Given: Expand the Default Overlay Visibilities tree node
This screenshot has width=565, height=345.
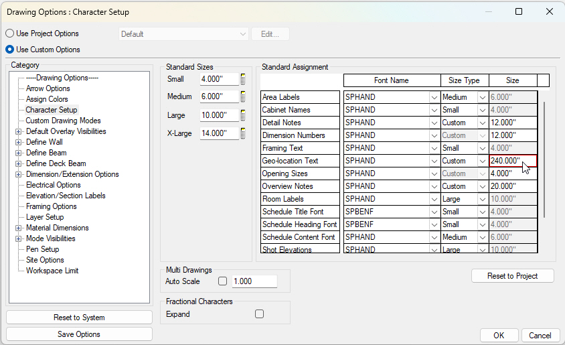Looking at the screenshot, I should tap(18, 131).
